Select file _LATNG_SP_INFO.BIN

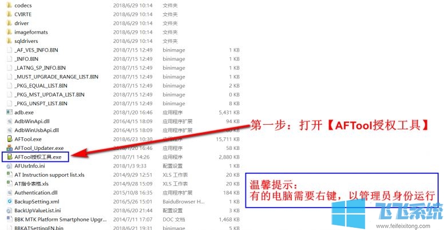40,68
